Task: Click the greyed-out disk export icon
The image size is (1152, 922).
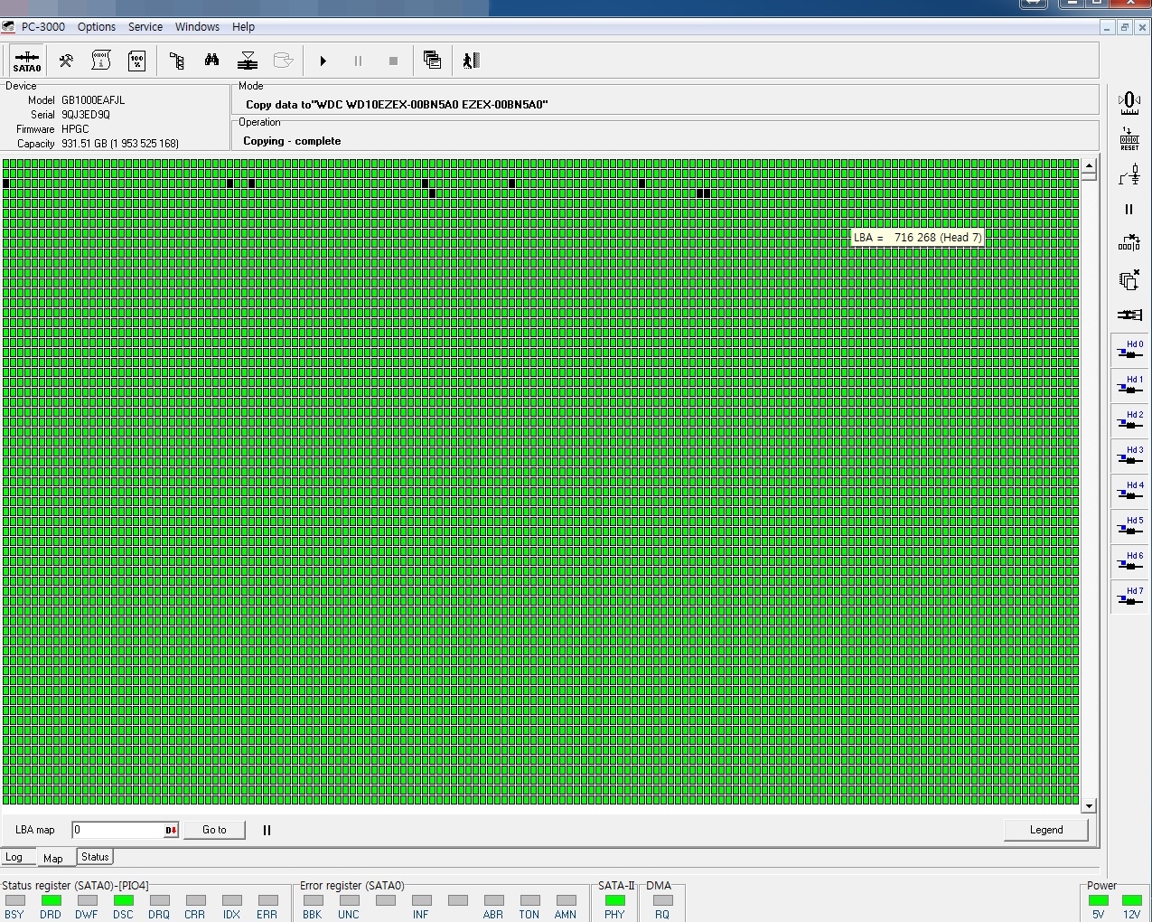Action: point(283,61)
